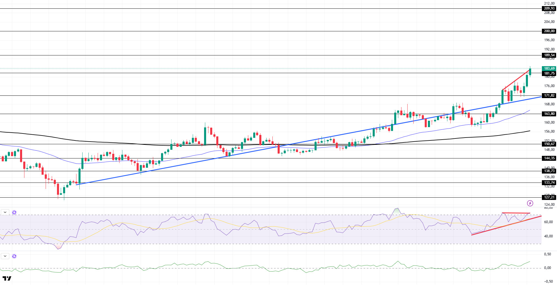The image size is (557, 287).
Task: Select the 200,00 price level label
Action: coord(549,31)
